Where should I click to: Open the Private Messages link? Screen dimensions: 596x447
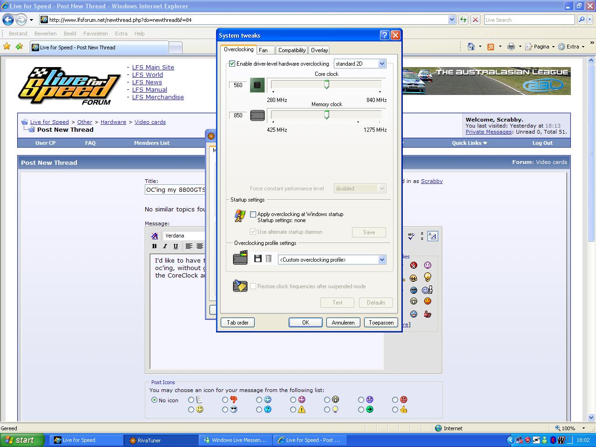[x=488, y=132]
